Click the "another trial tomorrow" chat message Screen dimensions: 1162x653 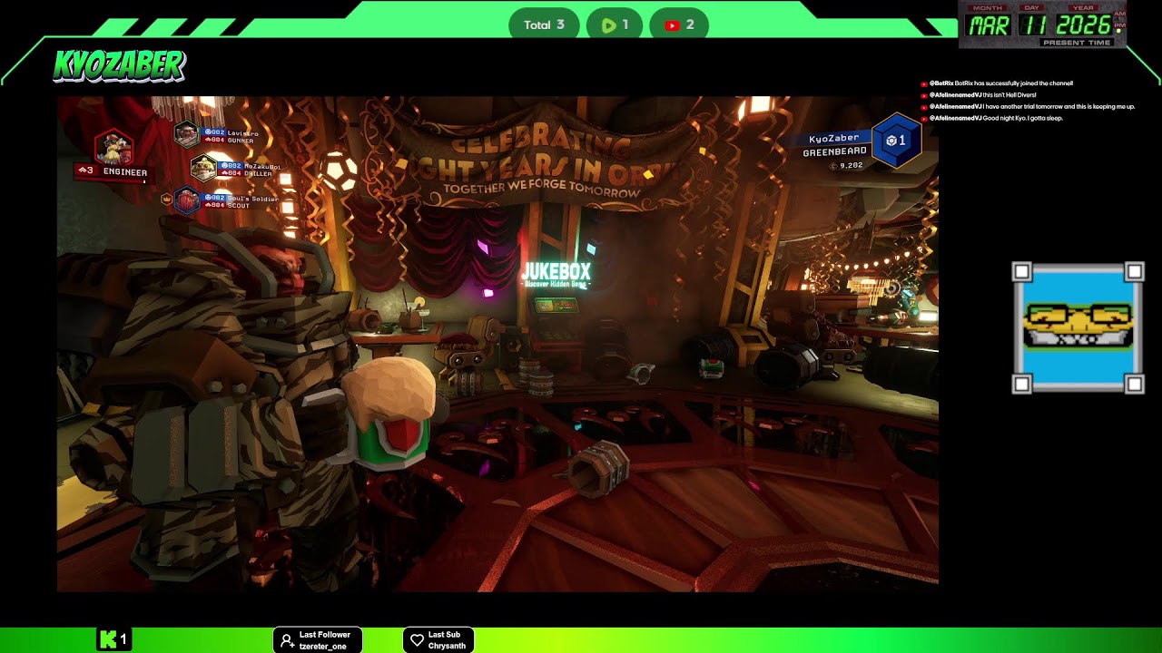tap(1059, 107)
